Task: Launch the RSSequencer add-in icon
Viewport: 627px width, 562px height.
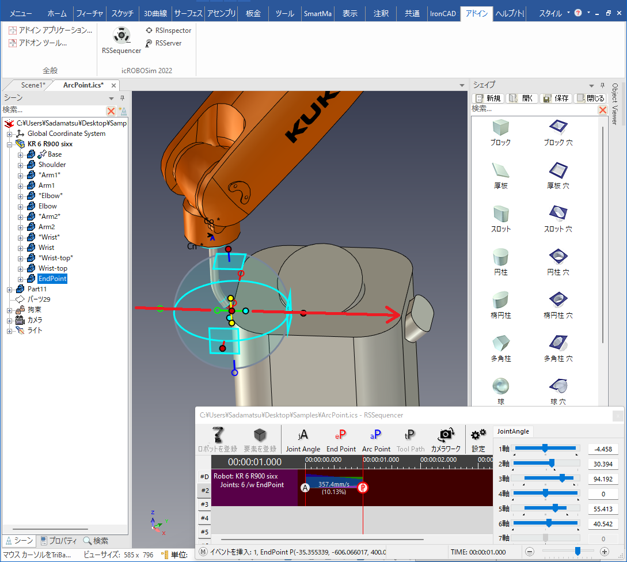Action: [121, 40]
